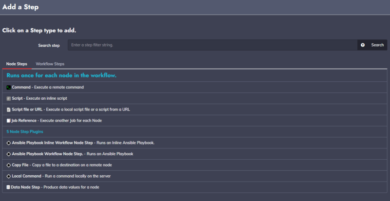Click 'Run a command locally on the server' text
This screenshot has width=390, height=201.
[78, 176]
